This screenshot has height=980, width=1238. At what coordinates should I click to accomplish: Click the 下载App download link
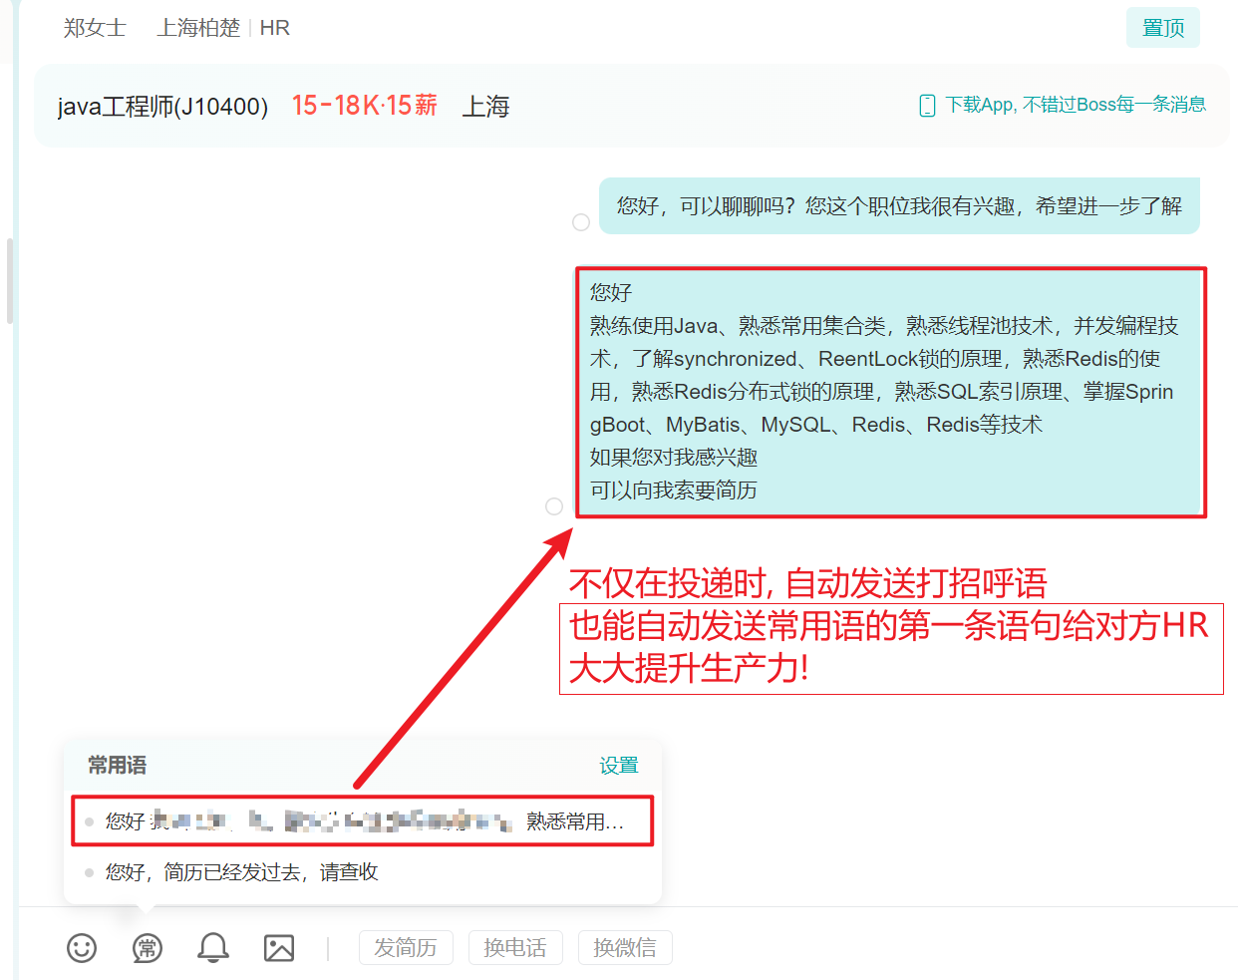point(997,105)
